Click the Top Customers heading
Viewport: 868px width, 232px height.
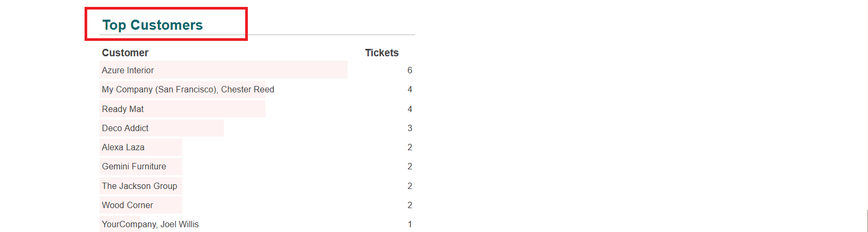pos(153,25)
